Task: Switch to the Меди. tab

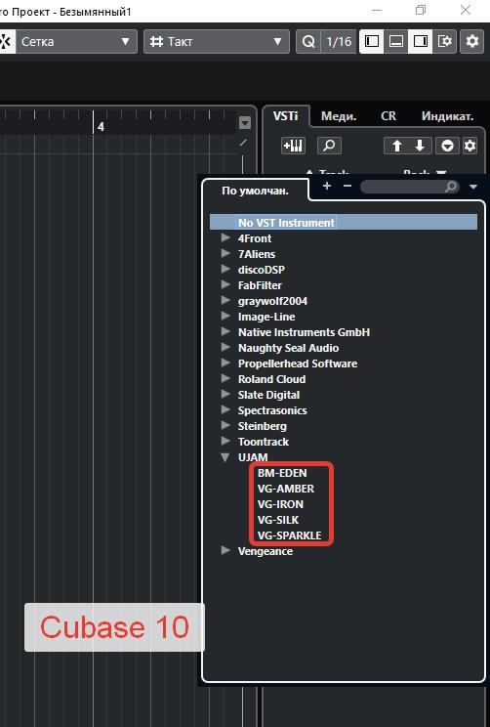Action: click(x=339, y=116)
